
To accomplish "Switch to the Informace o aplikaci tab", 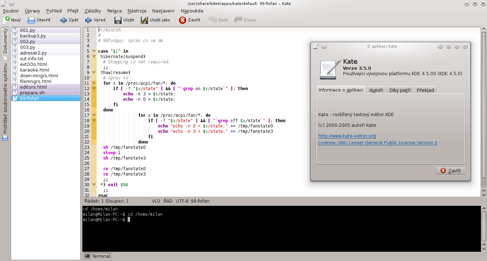I will click(341, 90).
